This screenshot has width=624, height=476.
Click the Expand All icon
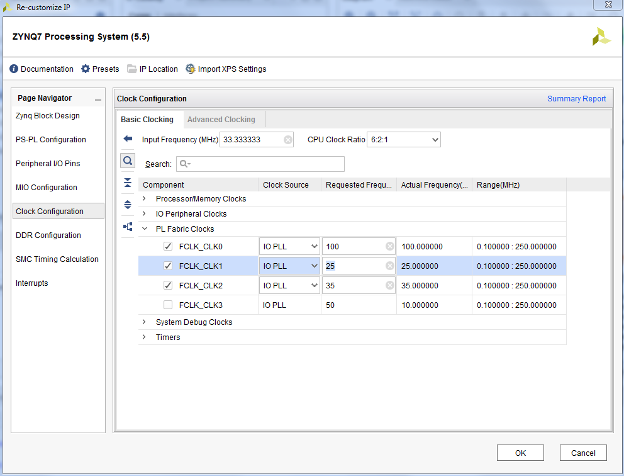click(x=128, y=205)
